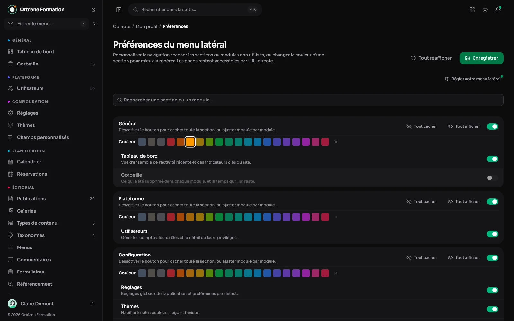Go to Compte breadcrumb
The width and height of the screenshot is (514, 321).
point(122,26)
